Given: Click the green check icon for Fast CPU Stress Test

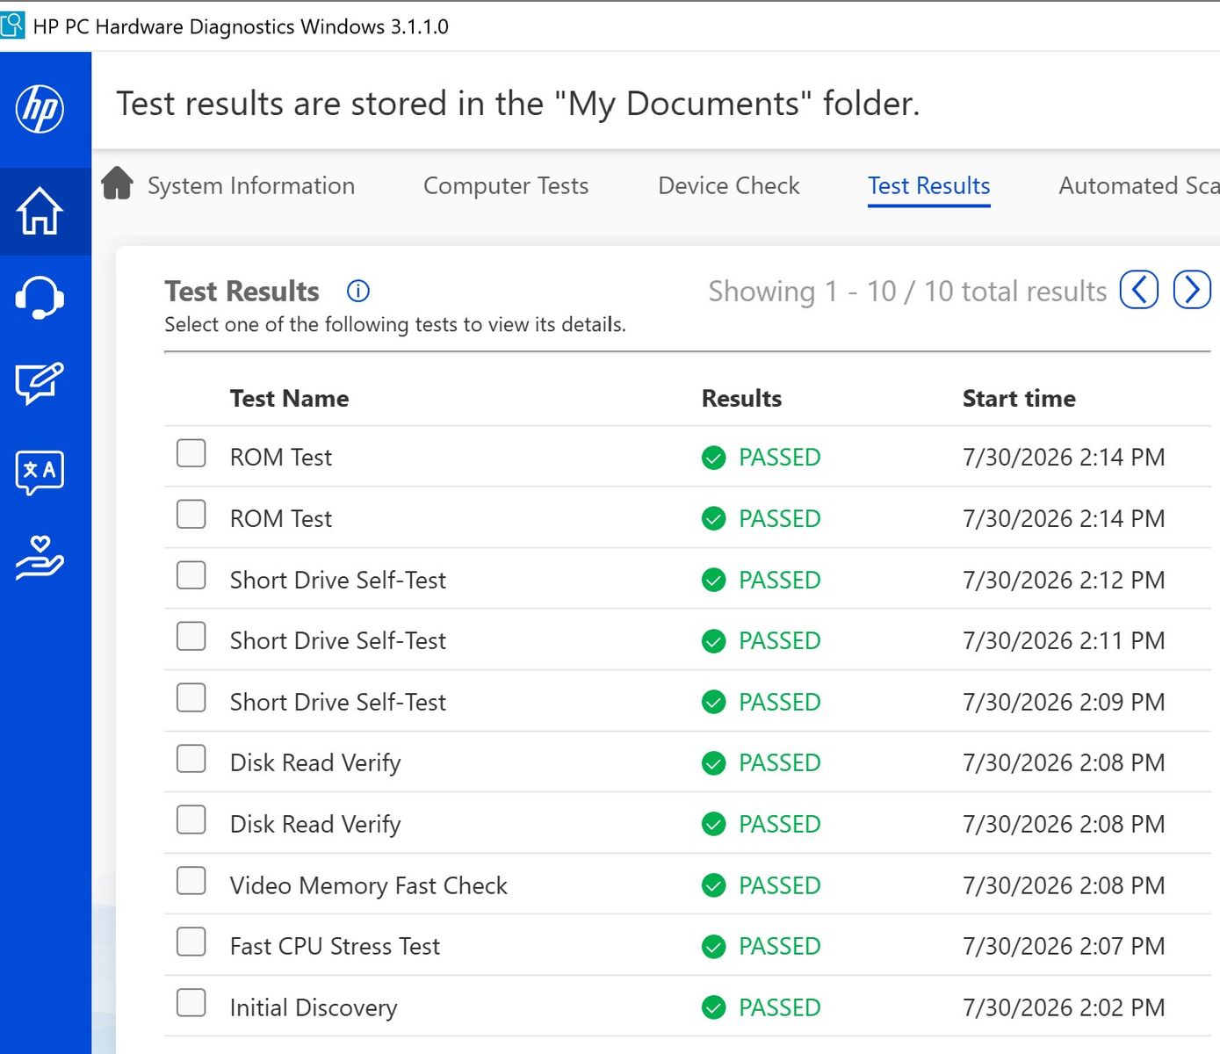Looking at the screenshot, I should coord(714,947).
